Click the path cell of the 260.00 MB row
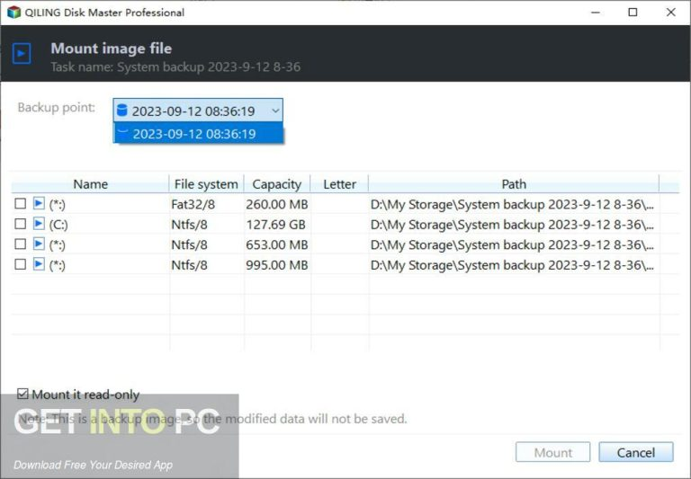This screenshot has height=479, width=691. [513, 204]
